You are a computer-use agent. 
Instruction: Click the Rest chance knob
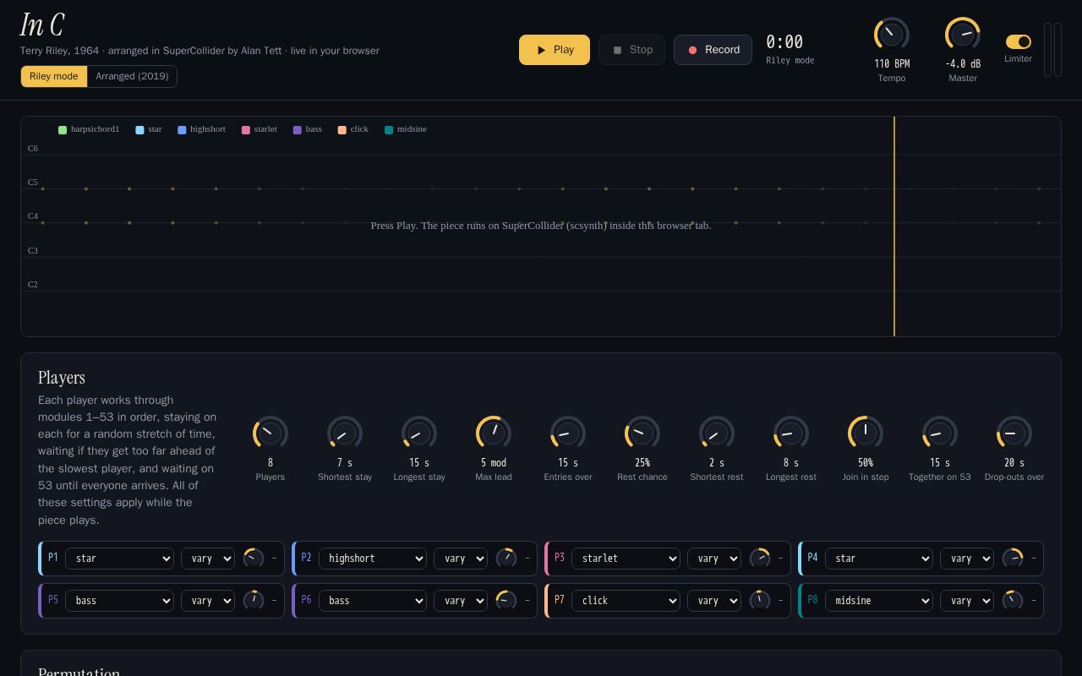642,433
